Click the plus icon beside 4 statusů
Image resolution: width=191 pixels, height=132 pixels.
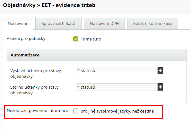[x=160, y=87]
